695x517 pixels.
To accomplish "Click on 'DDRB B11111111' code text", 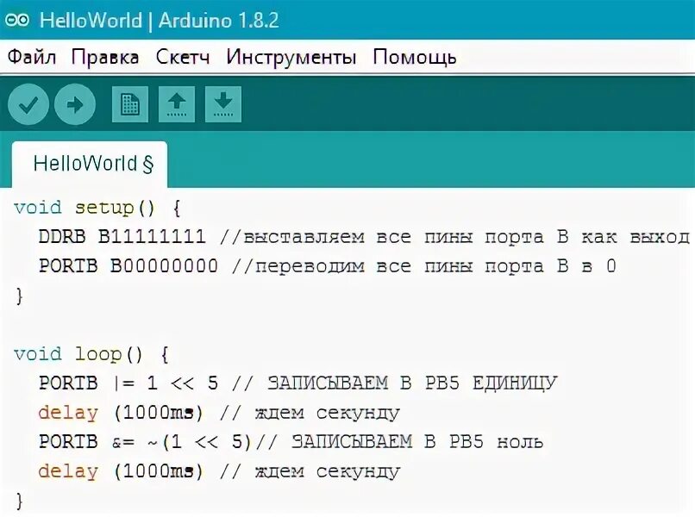I will coord(122,237).
